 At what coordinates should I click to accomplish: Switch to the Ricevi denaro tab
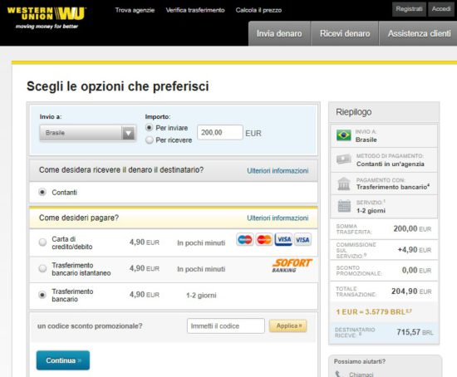click(x=345, y=33)
